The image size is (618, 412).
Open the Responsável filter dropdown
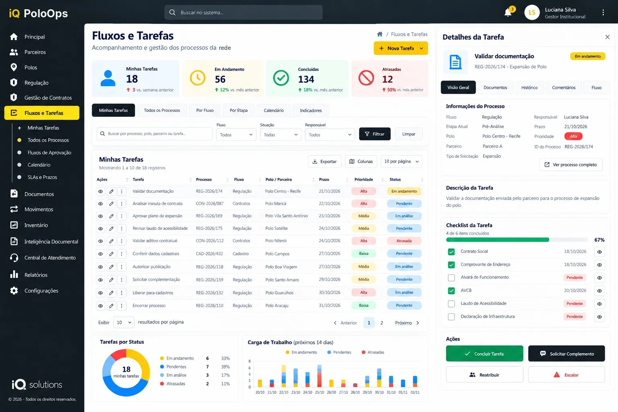click(330, 134)
